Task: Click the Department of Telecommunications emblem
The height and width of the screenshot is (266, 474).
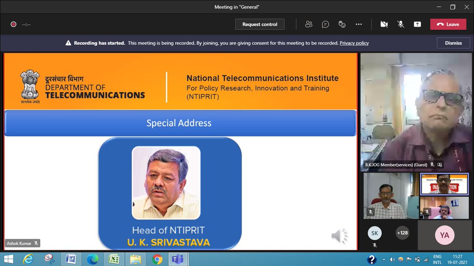Action: [x=30, y=86]
